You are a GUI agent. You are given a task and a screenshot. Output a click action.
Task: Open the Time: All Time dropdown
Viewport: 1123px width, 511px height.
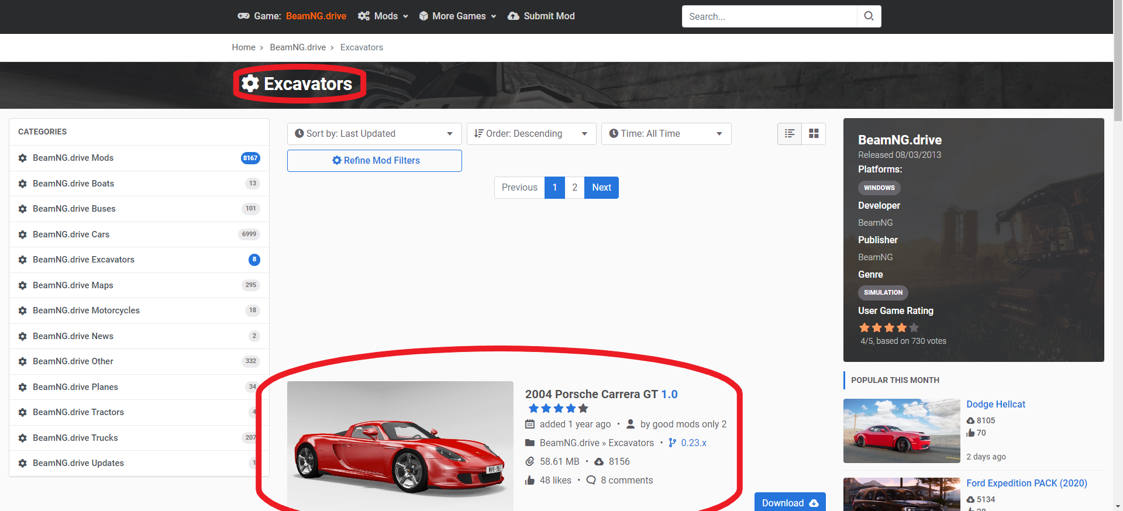pos(666,134)
